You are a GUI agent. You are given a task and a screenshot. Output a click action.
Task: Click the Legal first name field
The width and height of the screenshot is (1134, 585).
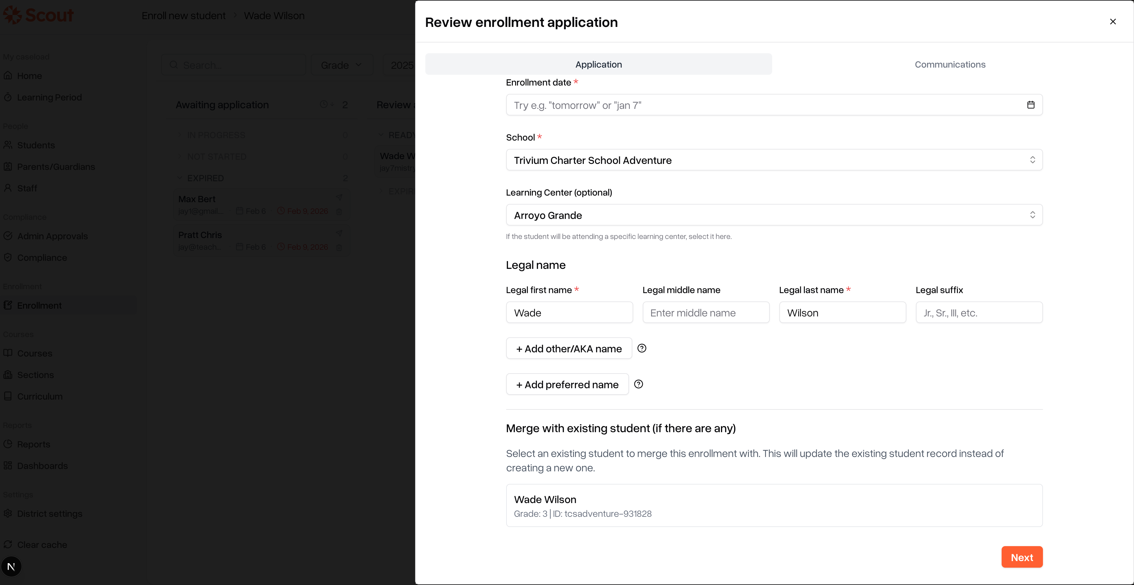point(569,313)
